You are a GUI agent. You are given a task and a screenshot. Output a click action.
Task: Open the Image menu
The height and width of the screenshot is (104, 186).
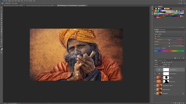(9, 1)
